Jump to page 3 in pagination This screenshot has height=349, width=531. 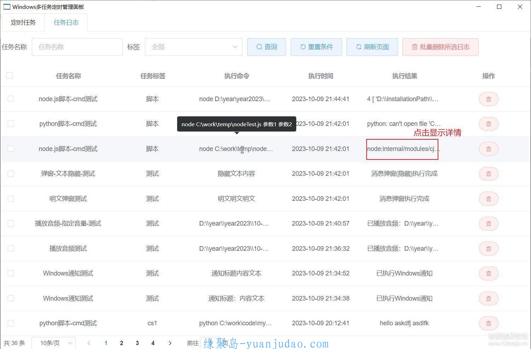(x=137, y=343)
